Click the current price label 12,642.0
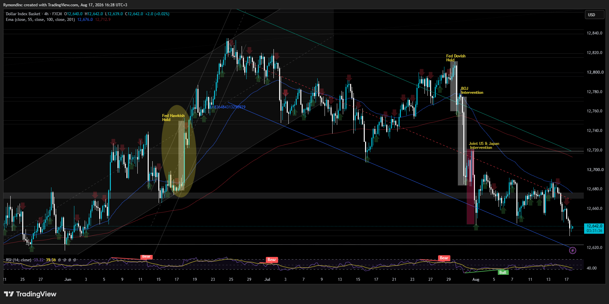Viewport: 609px width, 304px height. pos(594,226)
